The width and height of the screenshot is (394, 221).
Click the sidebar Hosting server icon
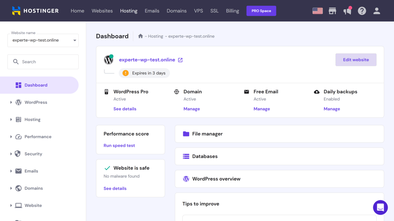(18, 119)
